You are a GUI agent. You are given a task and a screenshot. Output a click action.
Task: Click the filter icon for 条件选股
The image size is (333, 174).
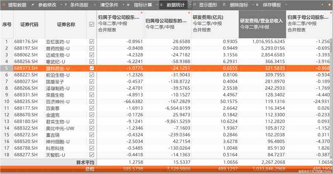[x=66, y=5]
